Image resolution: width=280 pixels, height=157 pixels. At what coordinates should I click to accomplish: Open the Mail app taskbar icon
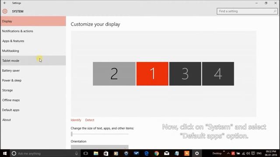tap(167, 153)
